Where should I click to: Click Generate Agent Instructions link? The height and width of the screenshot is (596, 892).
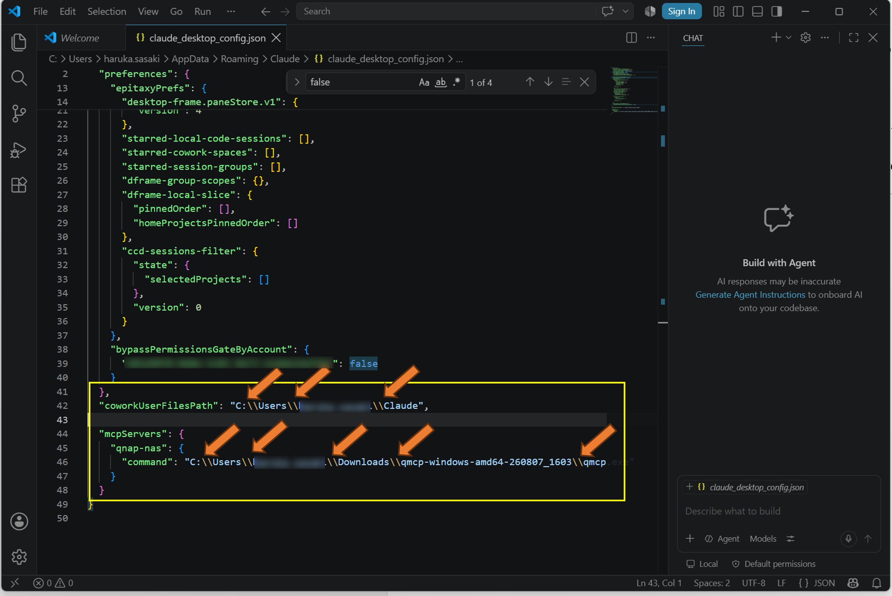click(x=750, y=295)
